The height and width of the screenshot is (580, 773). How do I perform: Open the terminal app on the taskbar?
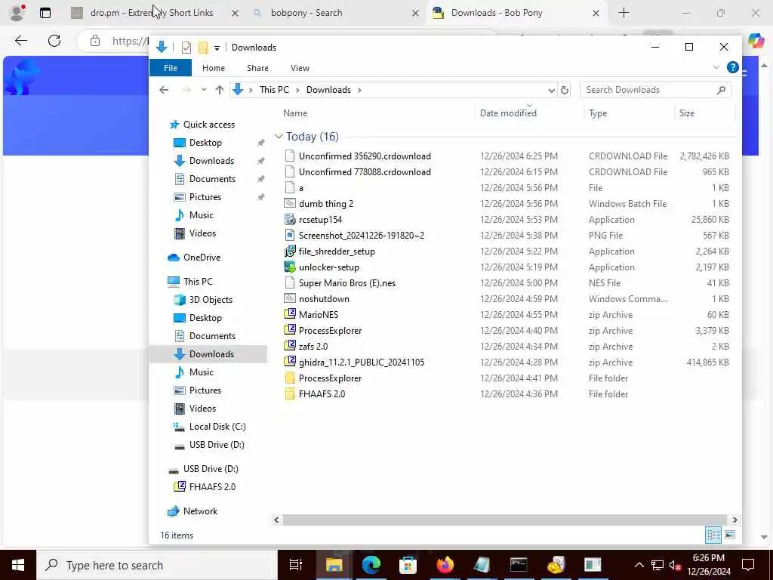[x=519, y=565]
